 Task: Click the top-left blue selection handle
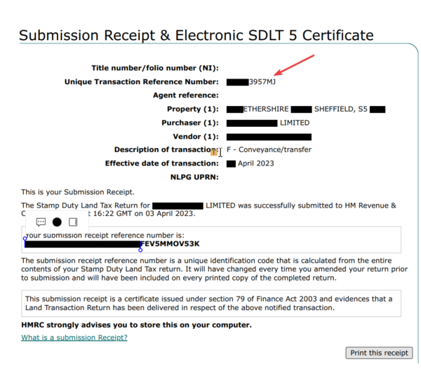point(25,238)
